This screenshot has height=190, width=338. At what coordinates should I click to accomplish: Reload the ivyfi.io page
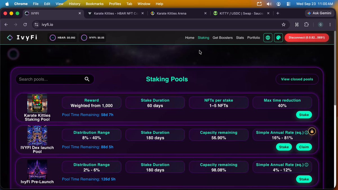click(x=25, y=24)
